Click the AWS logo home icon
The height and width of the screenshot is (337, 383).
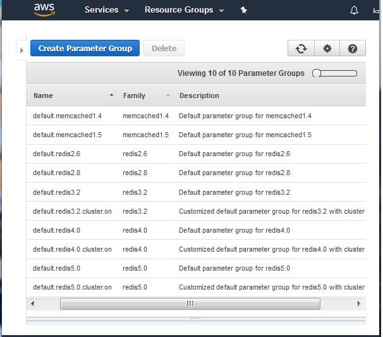[44, 9]
